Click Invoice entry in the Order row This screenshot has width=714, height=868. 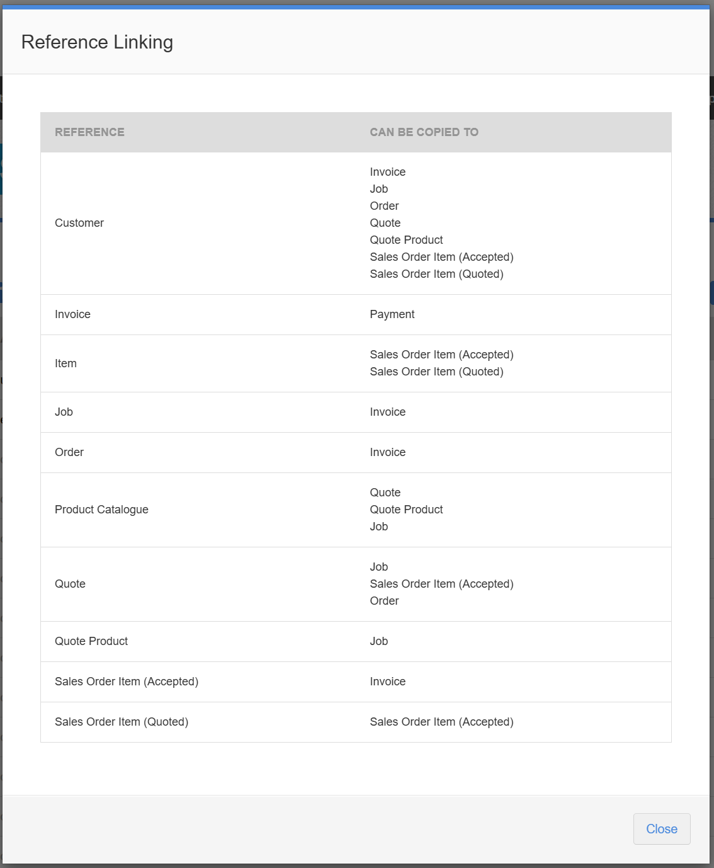tap(388, 452)
